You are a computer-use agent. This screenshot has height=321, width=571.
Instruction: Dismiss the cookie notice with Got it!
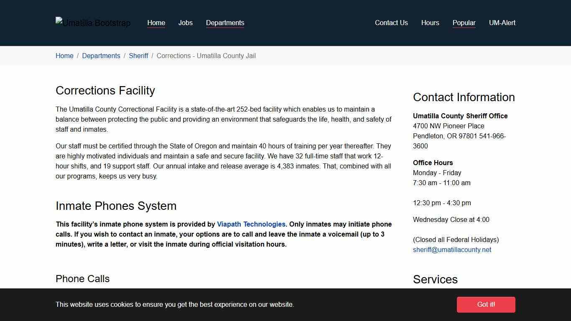pos(486,305)
